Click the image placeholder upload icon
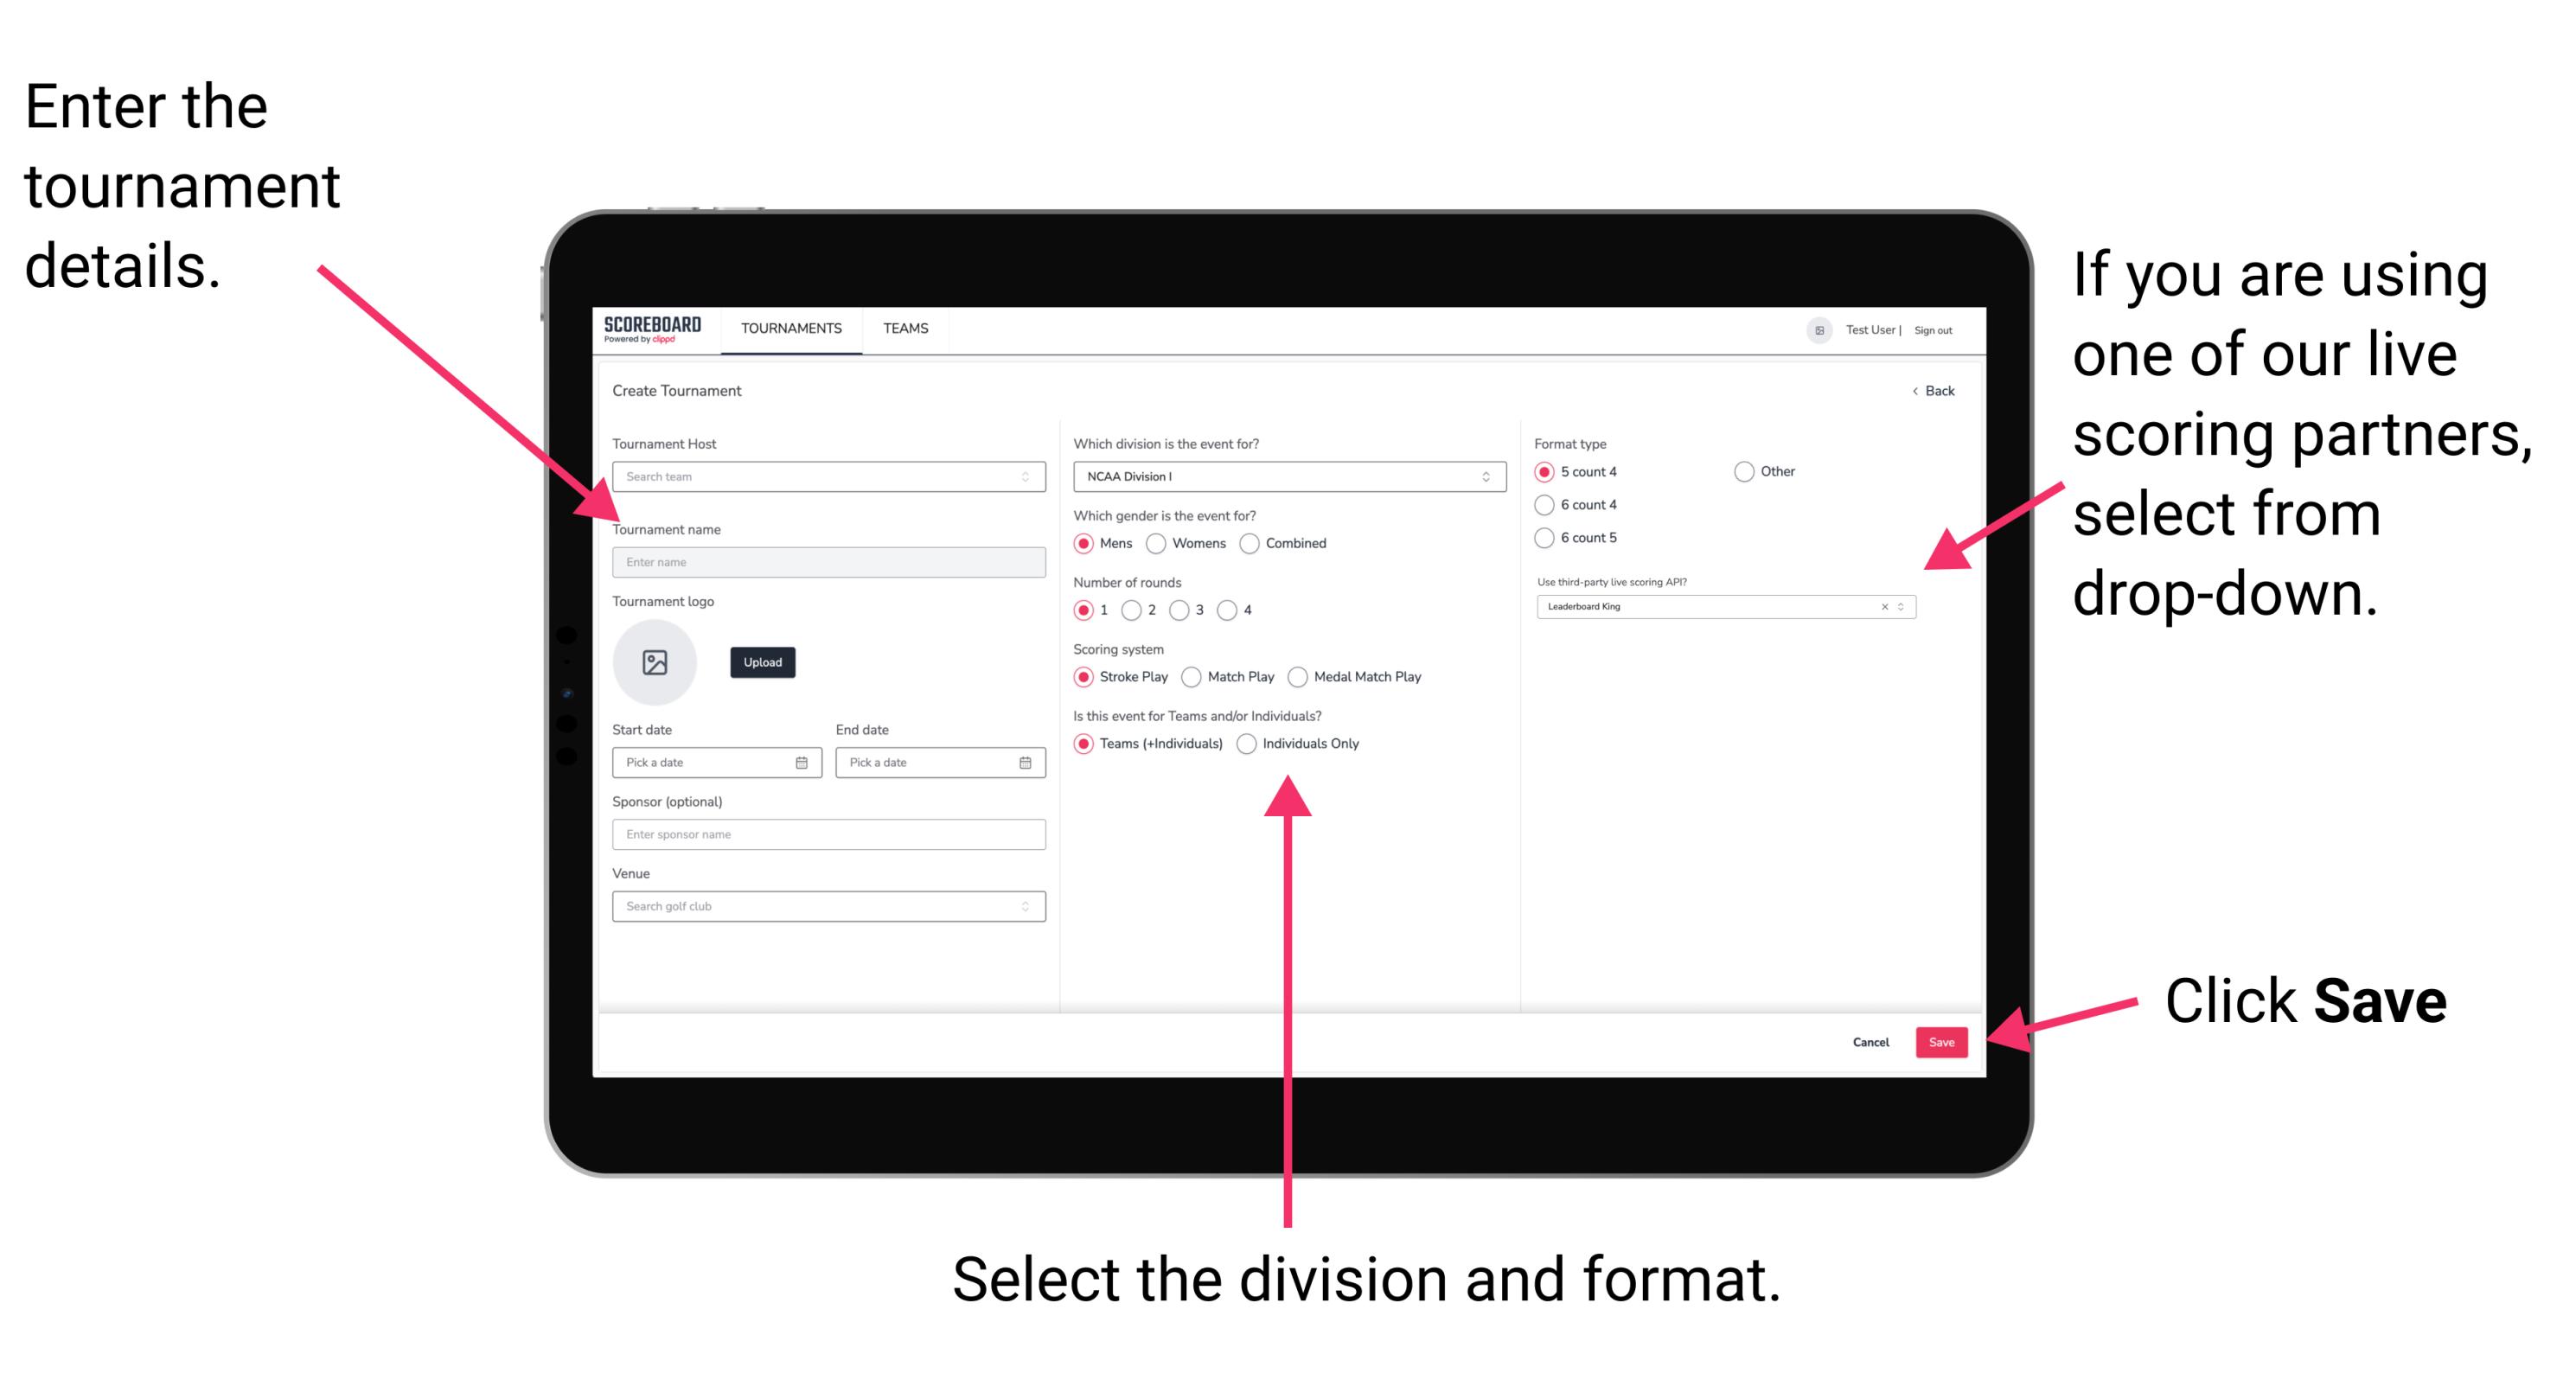The width and height of the screenshot is (2576, 1386). coord(655,662)
